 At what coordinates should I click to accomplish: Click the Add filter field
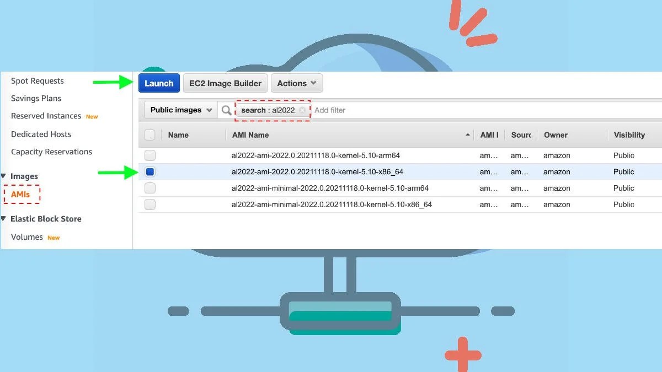(331, 110)
